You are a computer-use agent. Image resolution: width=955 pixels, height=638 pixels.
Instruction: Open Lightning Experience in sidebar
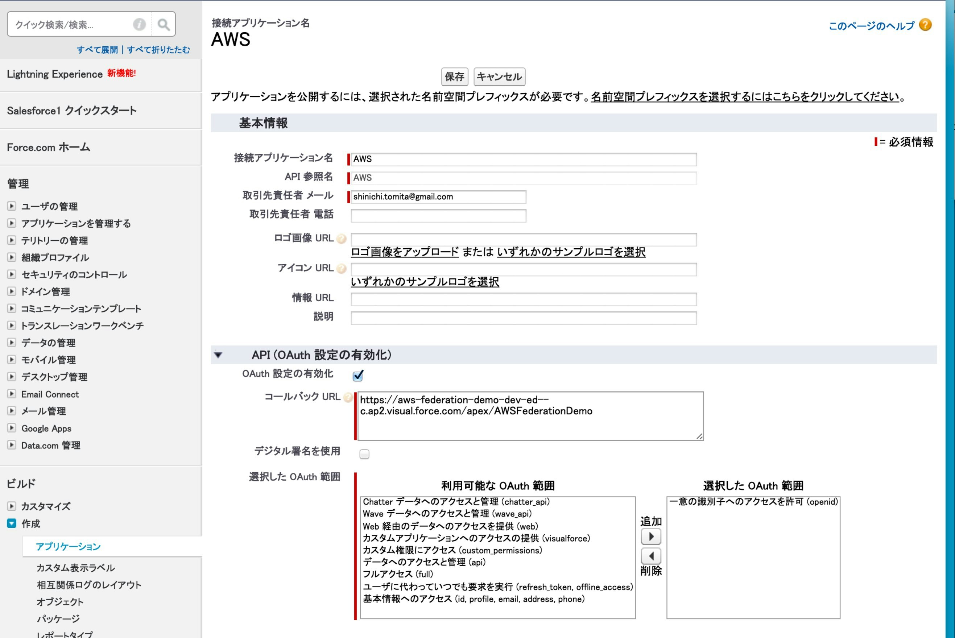point(54,74)
